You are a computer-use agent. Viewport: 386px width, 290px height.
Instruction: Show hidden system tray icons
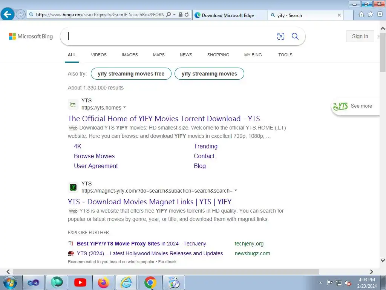(320, 283)
